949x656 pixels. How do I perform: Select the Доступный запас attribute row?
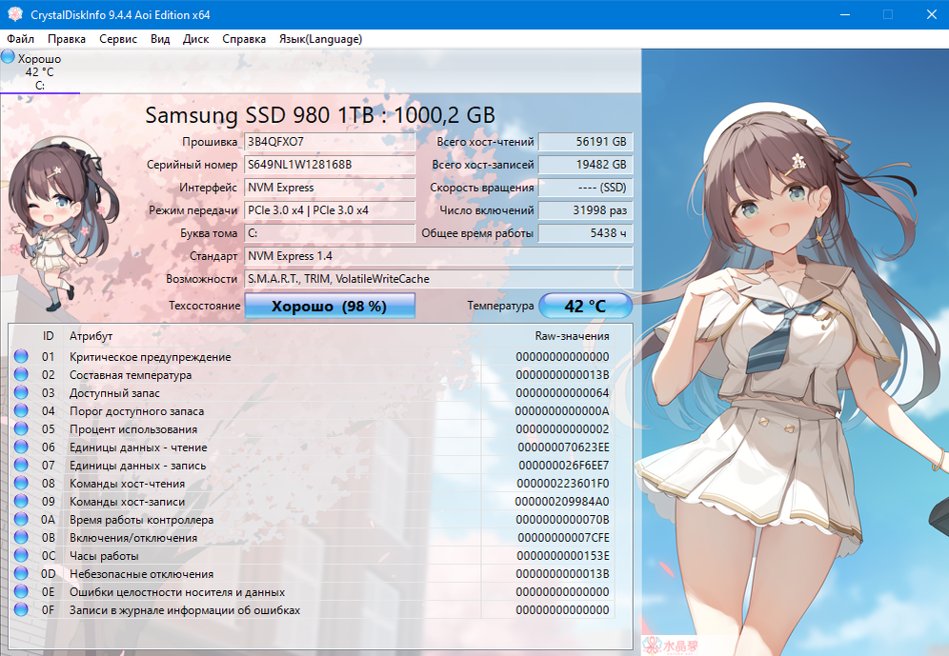coord(313,393)
